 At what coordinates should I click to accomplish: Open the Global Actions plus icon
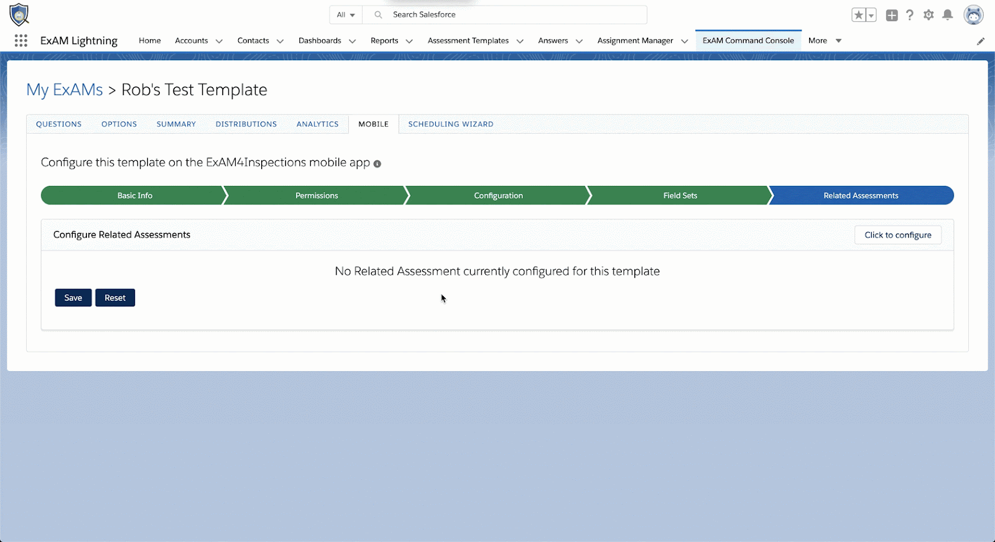[892, 15]
